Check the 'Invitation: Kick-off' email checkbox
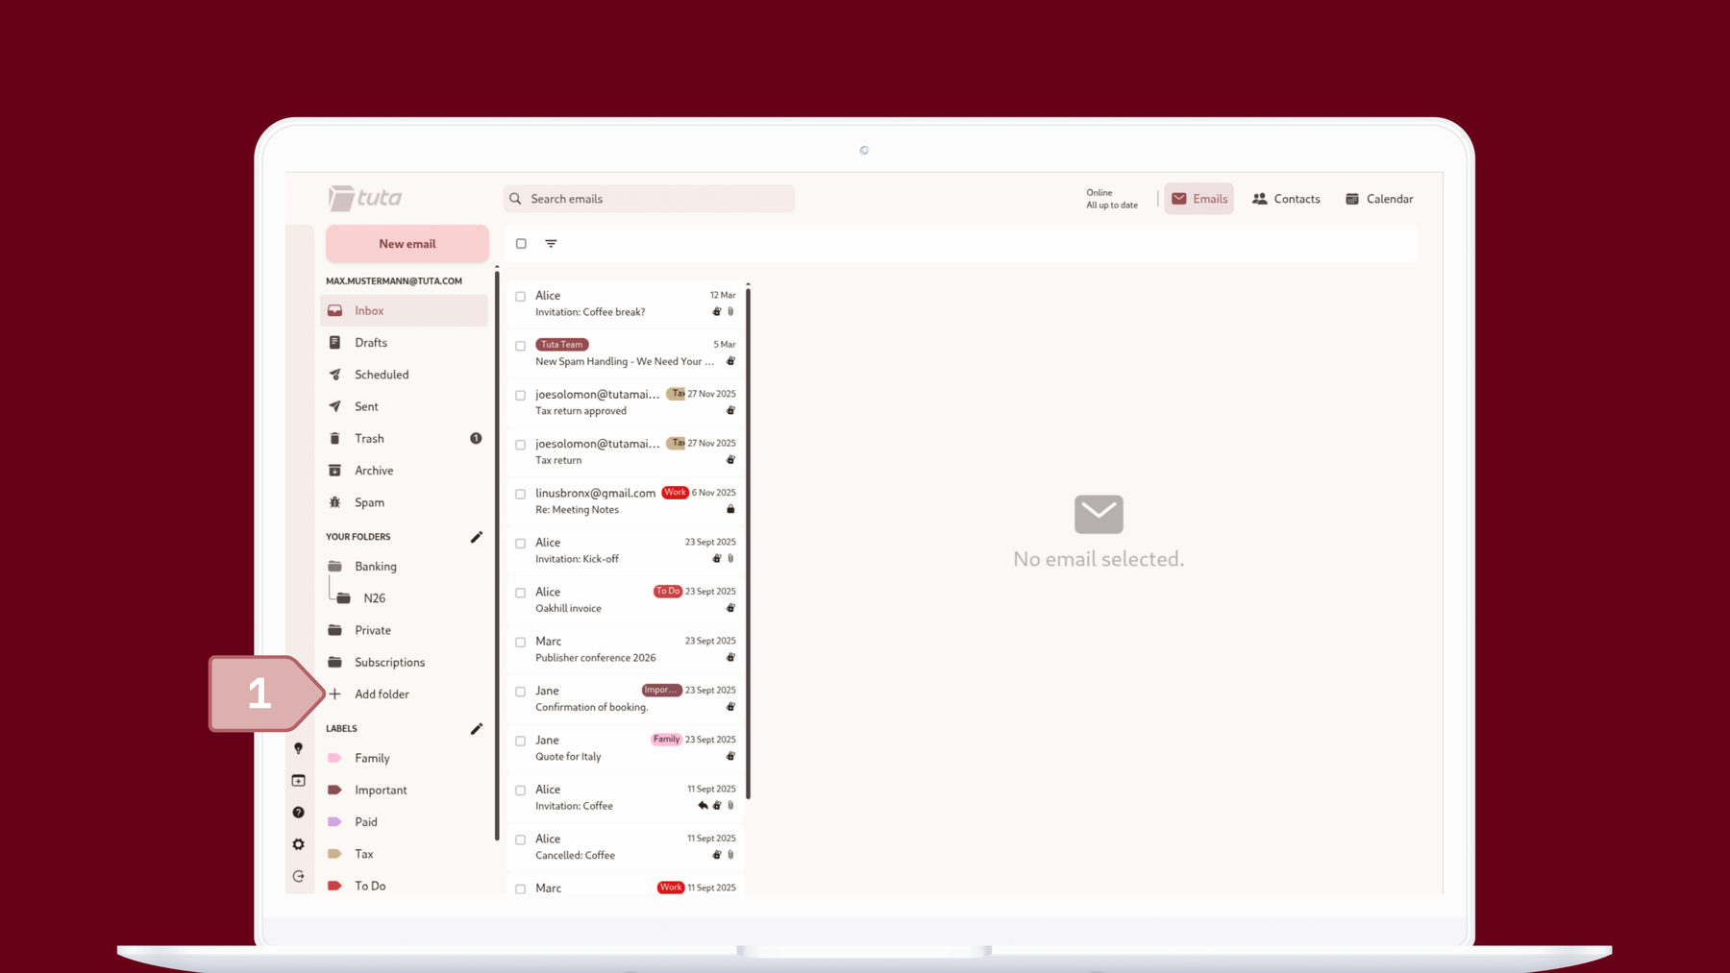 coord(520,544)
